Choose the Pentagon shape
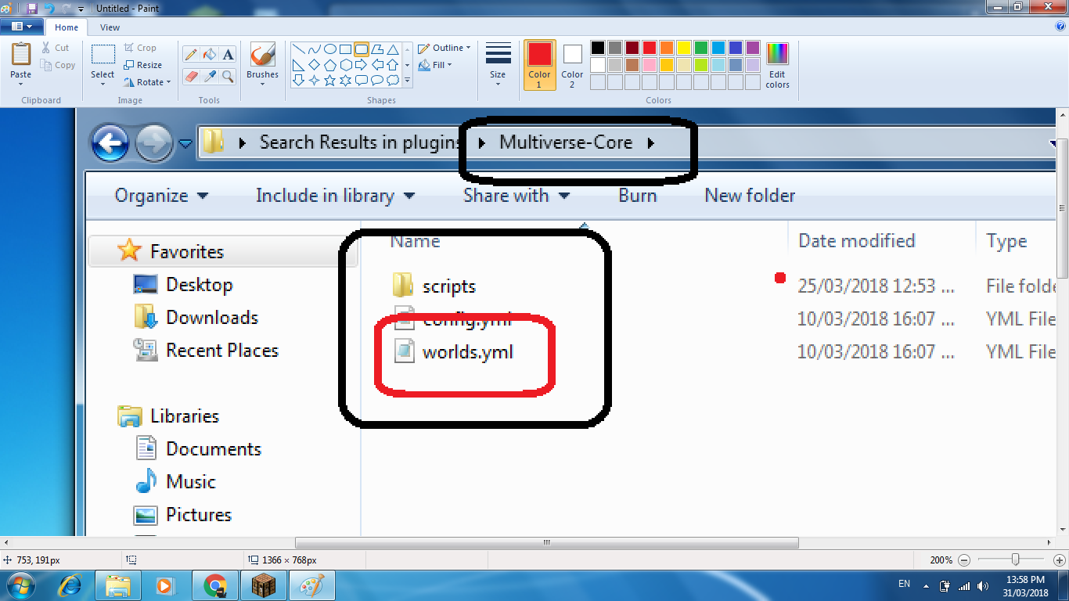This screenshot has width=1069, height=601. pyautogui.click(x=329, y=64)
